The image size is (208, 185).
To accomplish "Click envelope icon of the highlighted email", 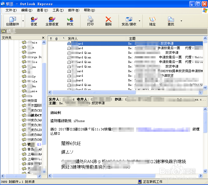I will (69, 43).
